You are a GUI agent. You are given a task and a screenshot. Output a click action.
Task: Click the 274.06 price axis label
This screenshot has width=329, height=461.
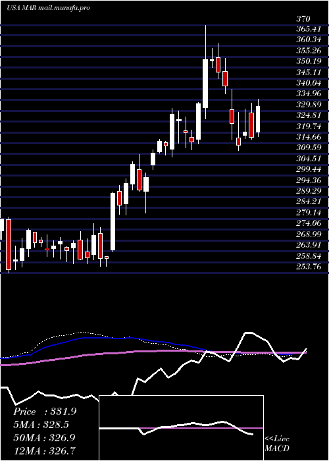click(308, 223)
